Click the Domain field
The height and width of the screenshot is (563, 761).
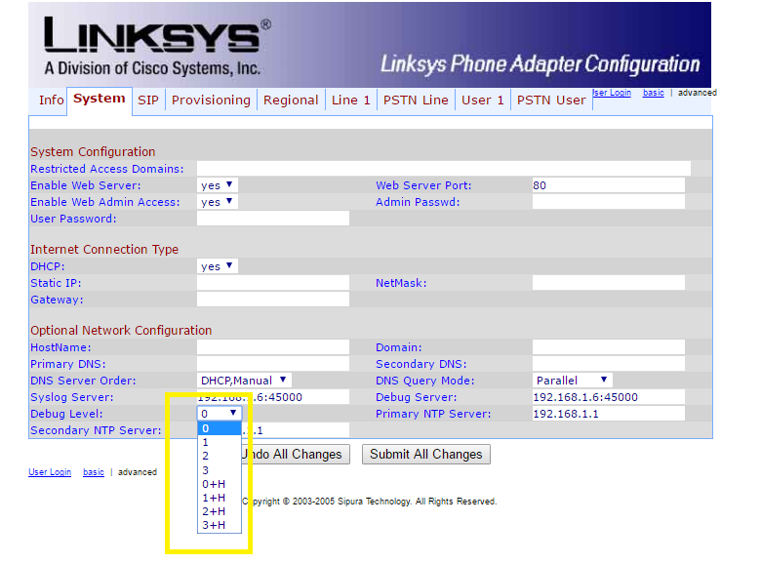point(609,347)
